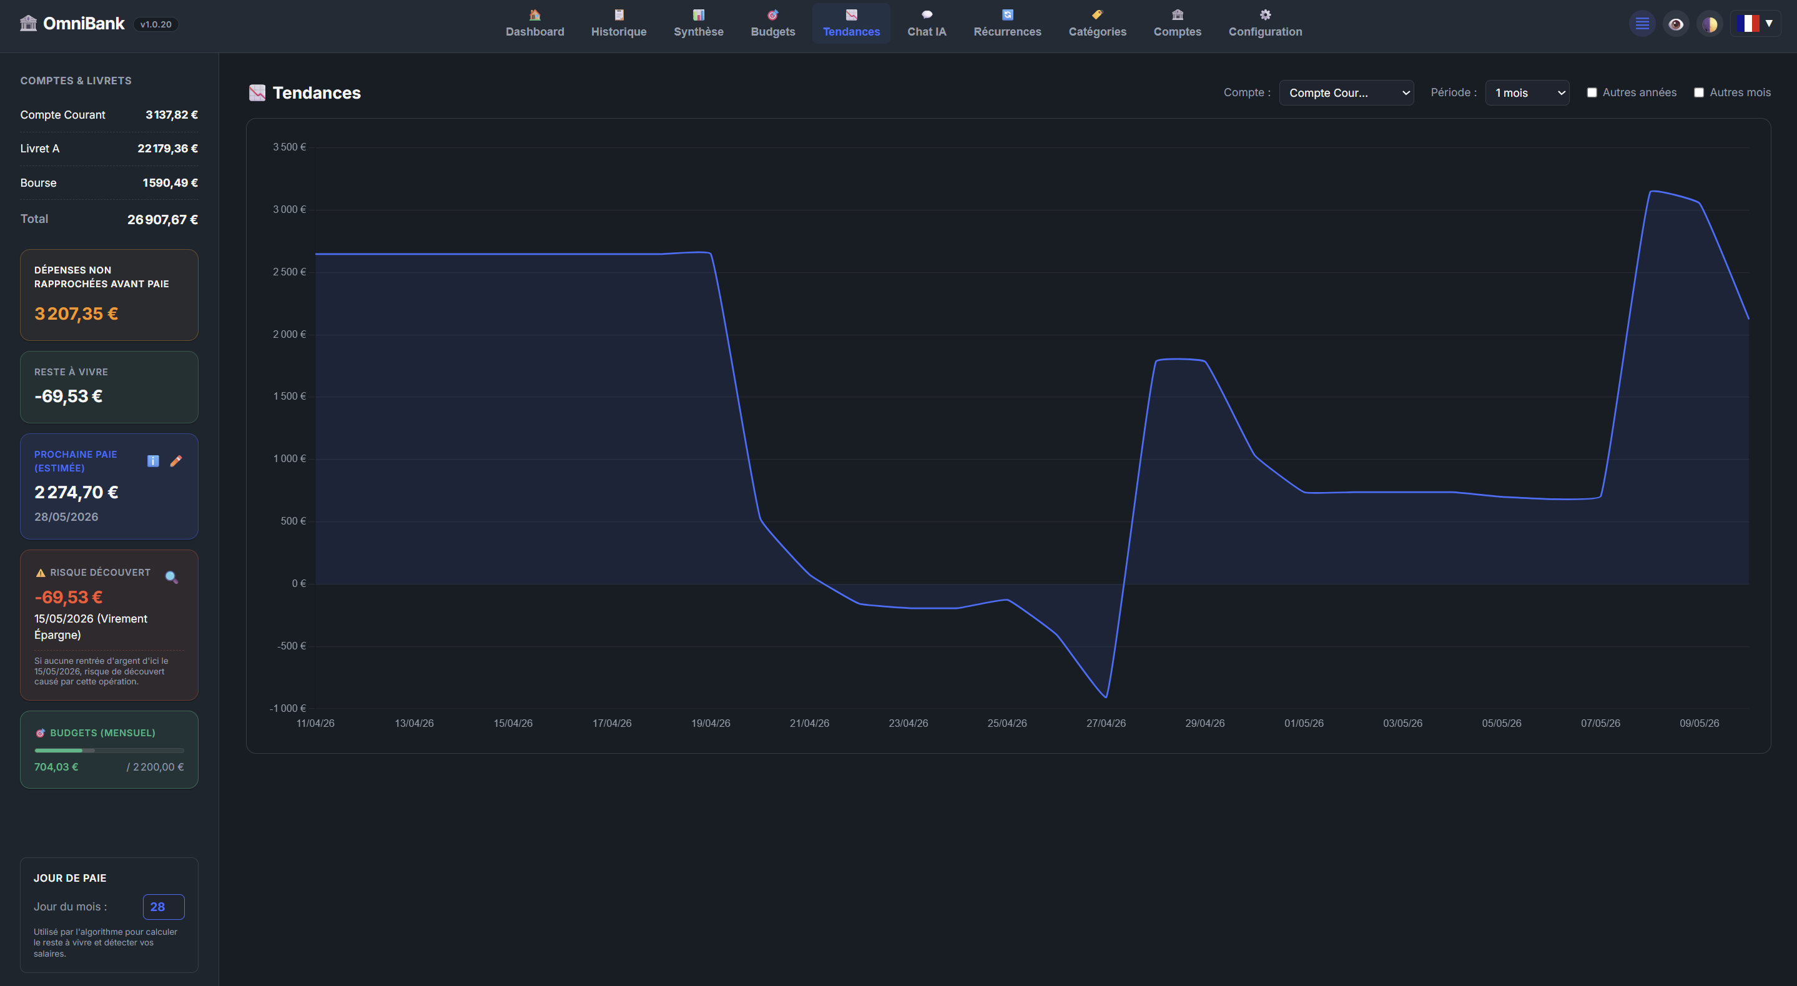Click the 09/05/26 x-axis date label
Image resolution: width=1797 pixels, height=986 pixels.
[1698, 723]
